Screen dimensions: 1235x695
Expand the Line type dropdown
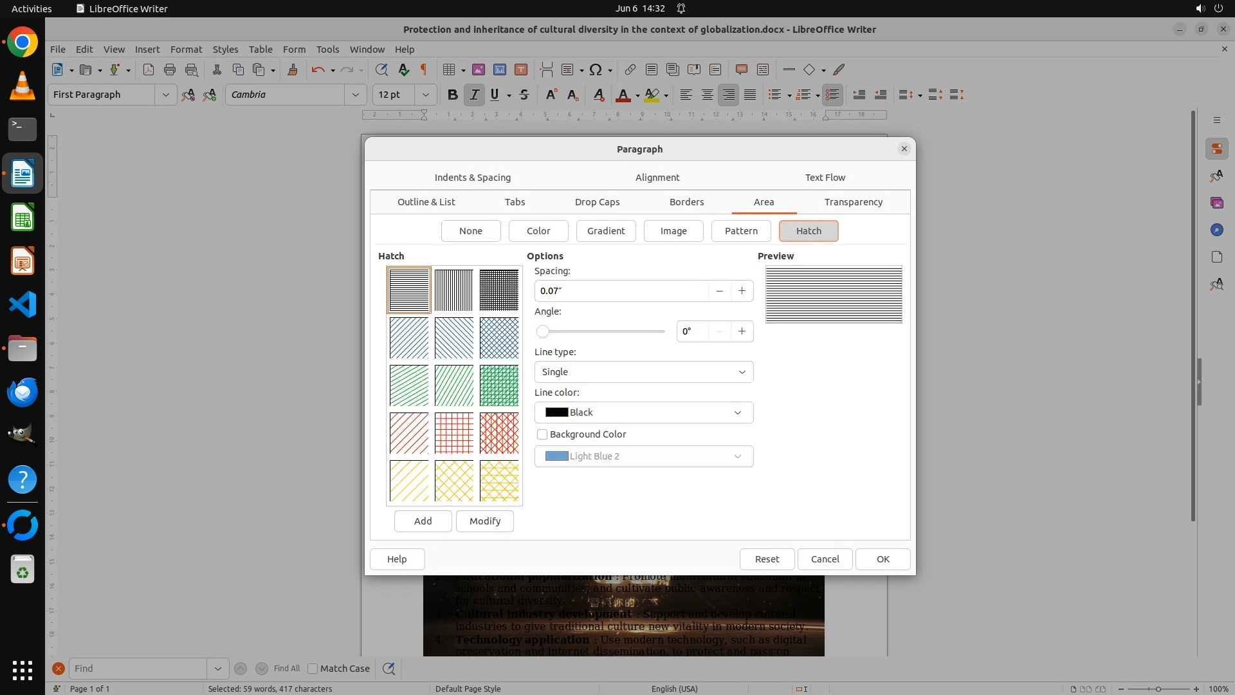coord(643,372)
